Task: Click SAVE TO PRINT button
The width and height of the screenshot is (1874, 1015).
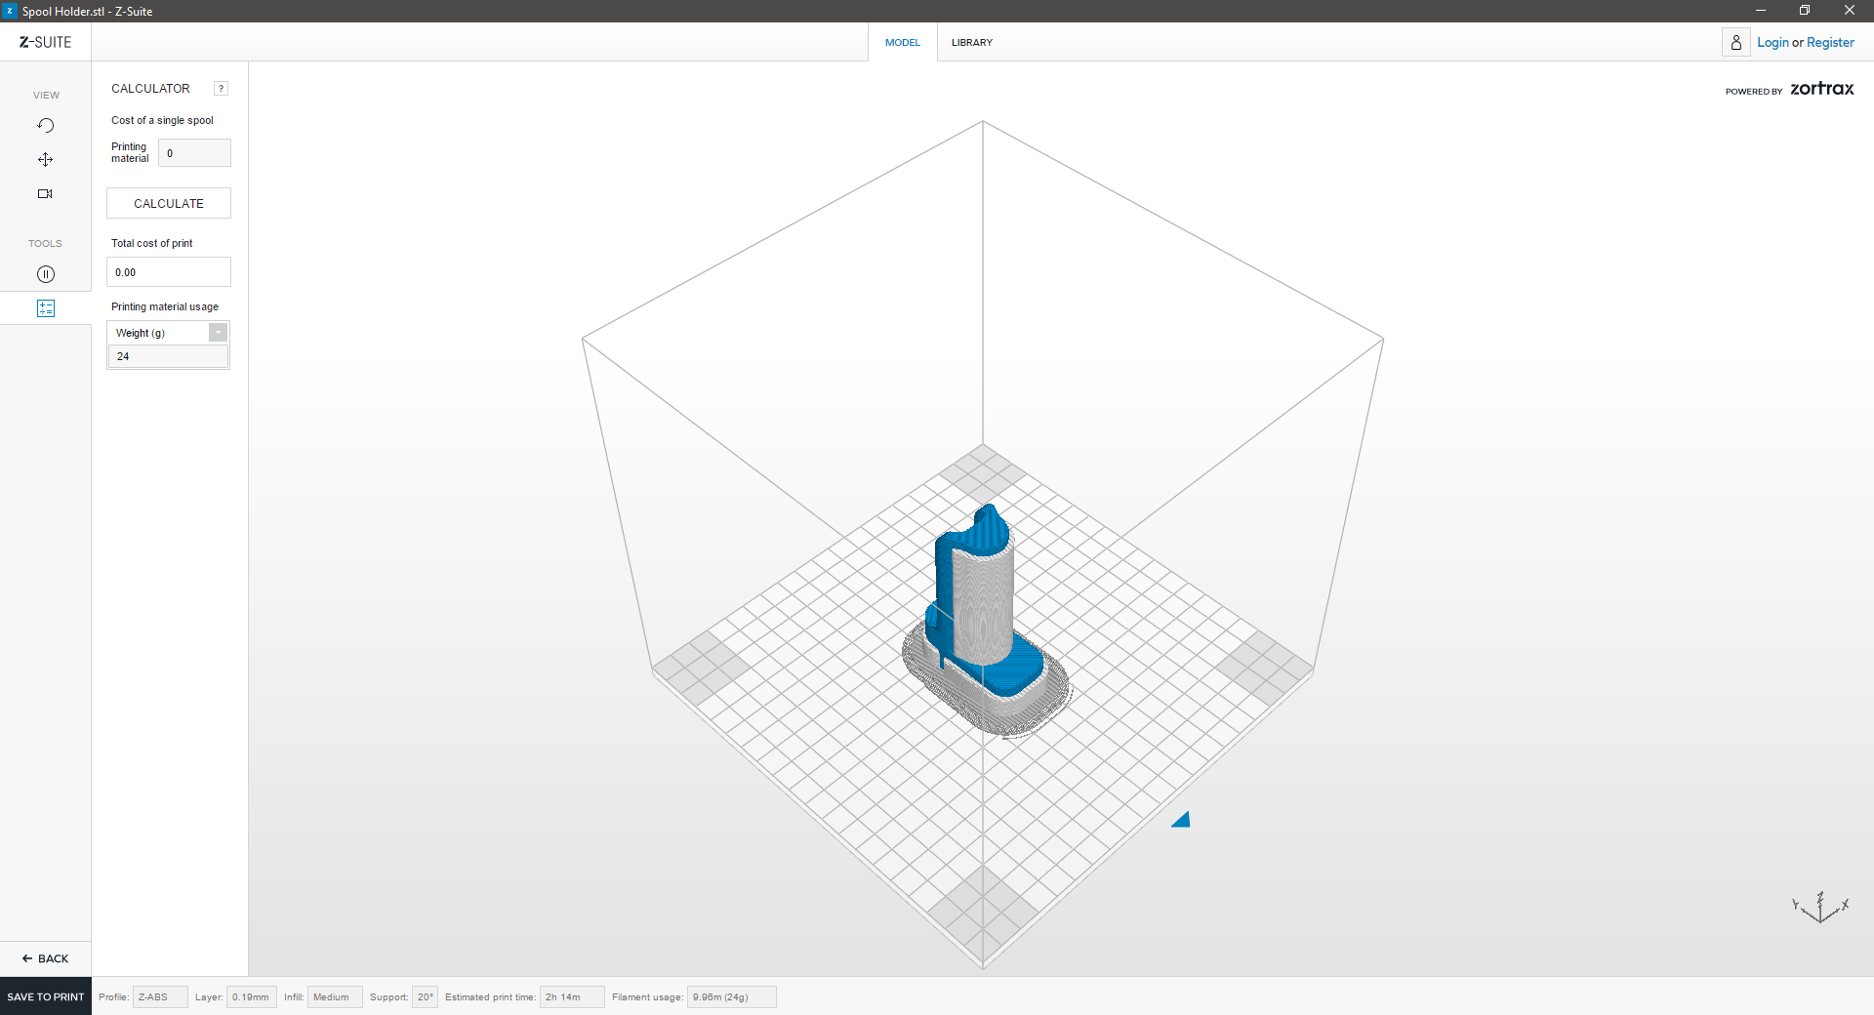Action: pyautogui.click(x=46, y=996)
